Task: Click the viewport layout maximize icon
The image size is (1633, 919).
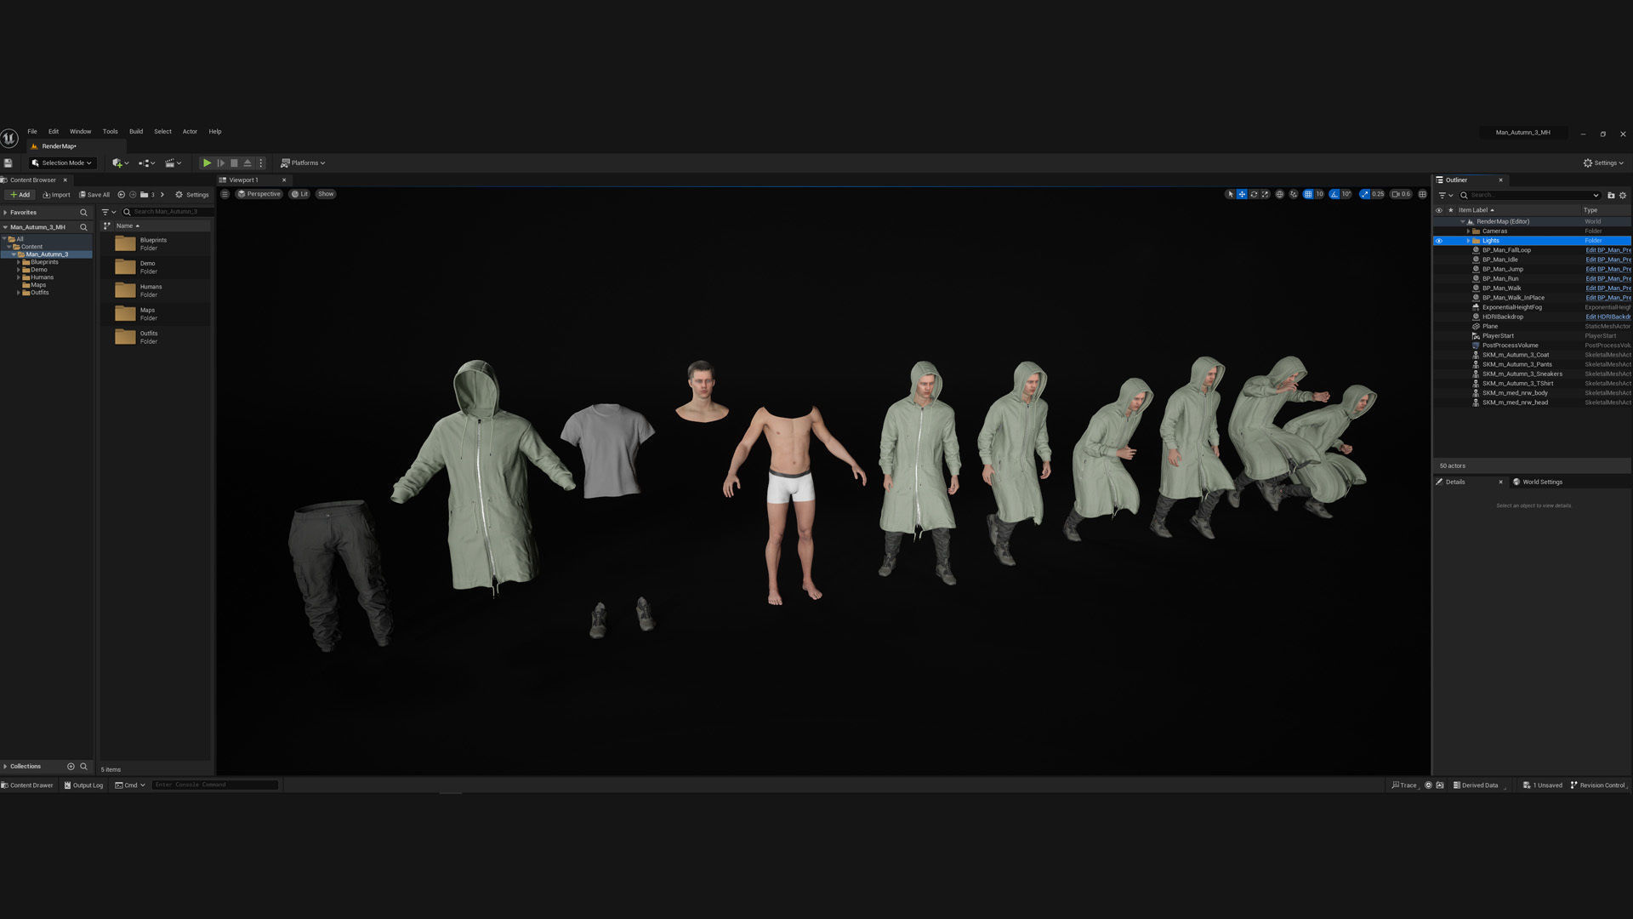Action: (1422, 194)
